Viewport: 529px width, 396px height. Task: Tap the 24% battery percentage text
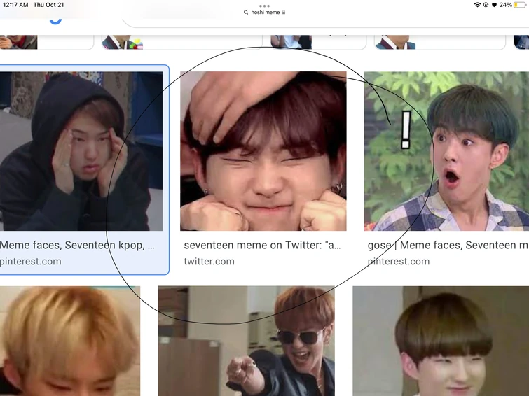tap(506, 5)
